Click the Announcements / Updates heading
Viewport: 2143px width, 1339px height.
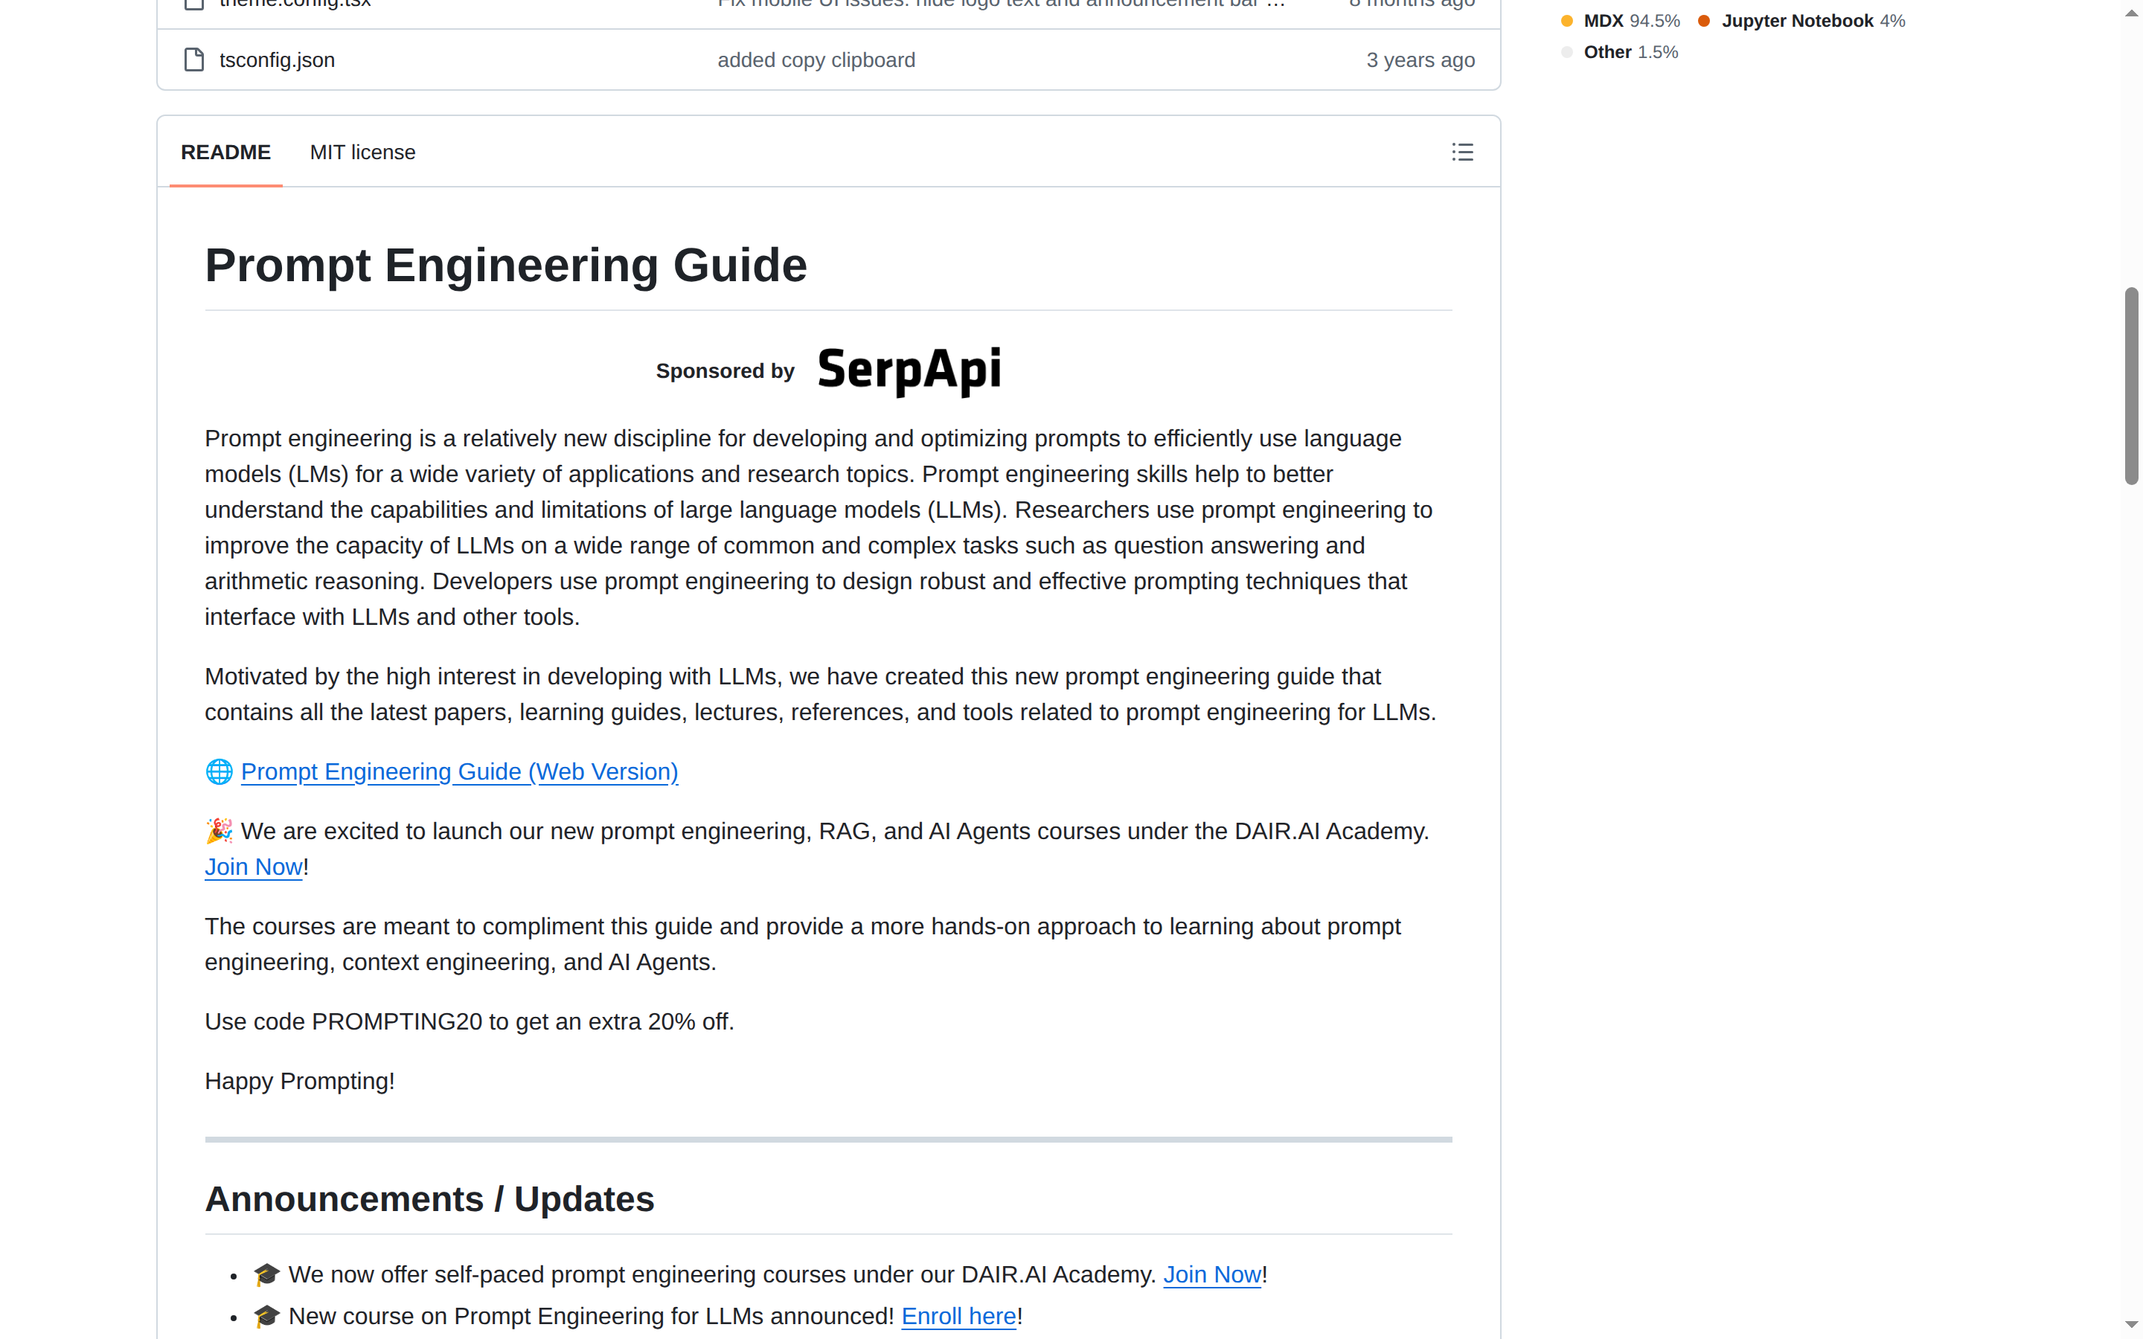429,1199
